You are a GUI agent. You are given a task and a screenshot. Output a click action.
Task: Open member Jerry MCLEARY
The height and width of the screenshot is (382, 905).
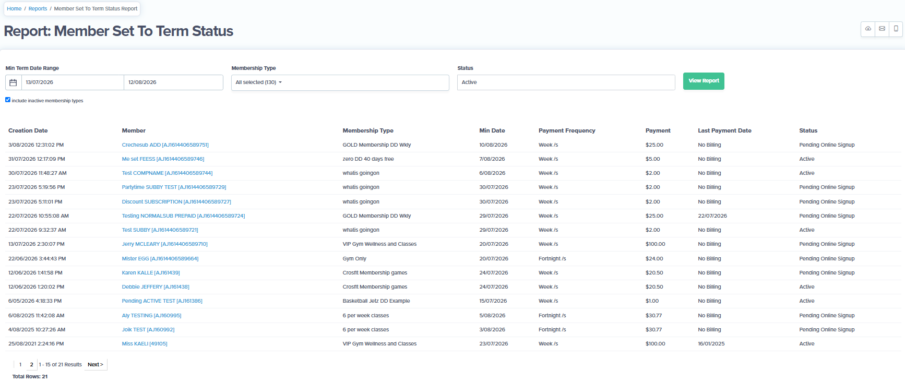164,244
